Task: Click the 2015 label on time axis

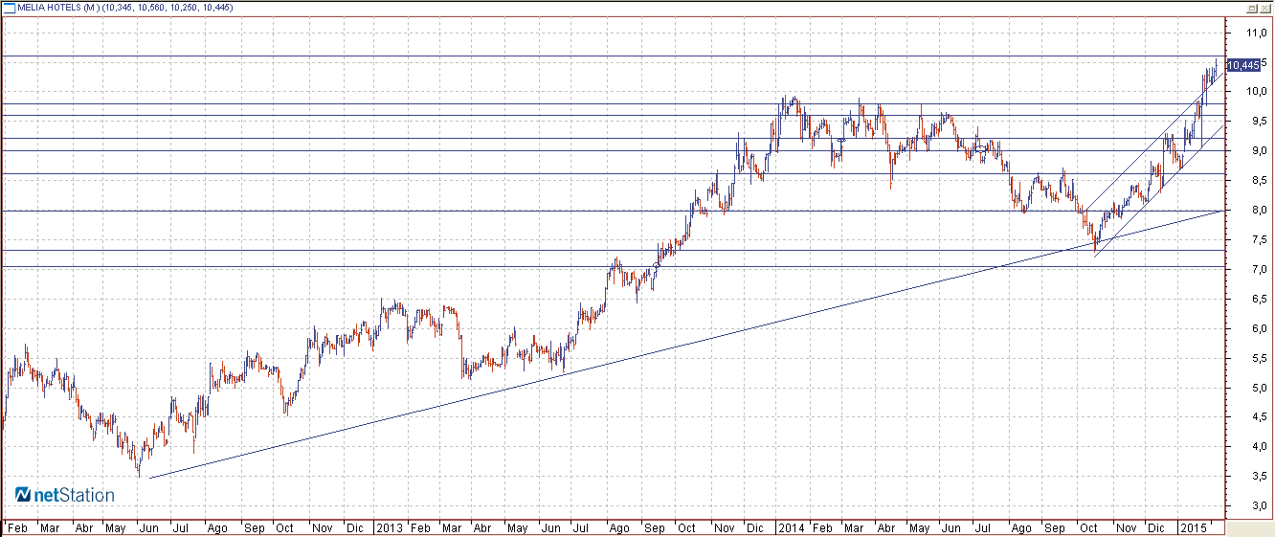Action: click(1193, 528)
